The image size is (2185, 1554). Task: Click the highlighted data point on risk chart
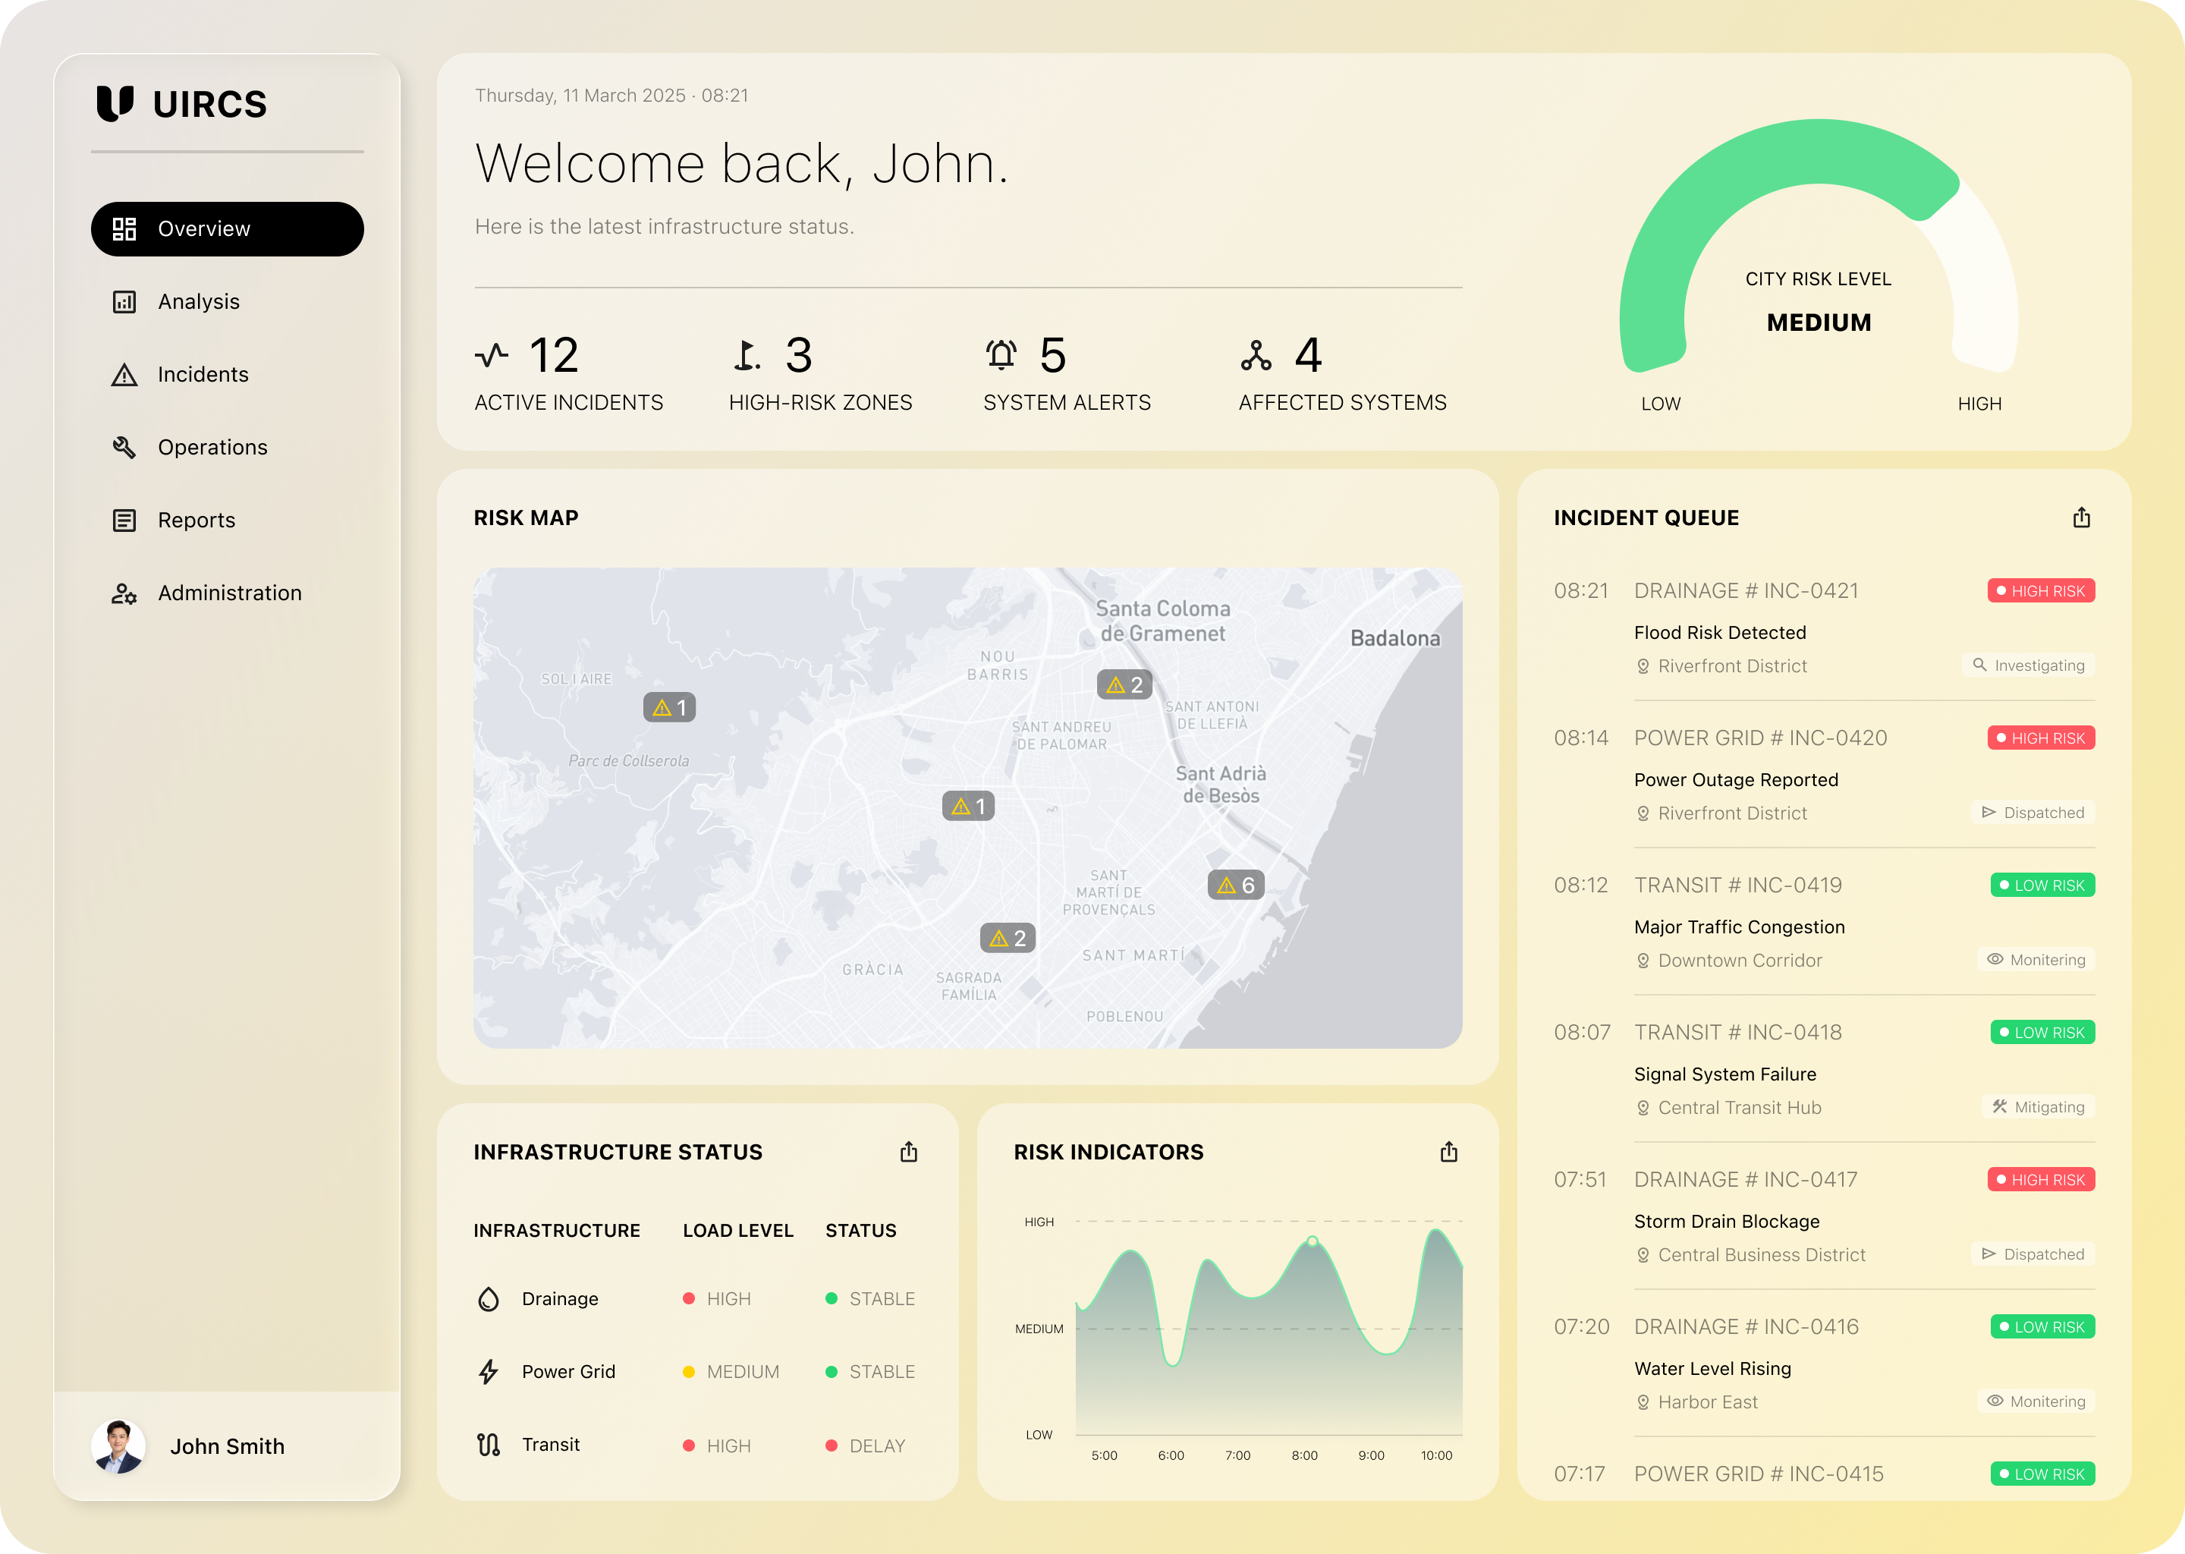pos(1312,1241)
